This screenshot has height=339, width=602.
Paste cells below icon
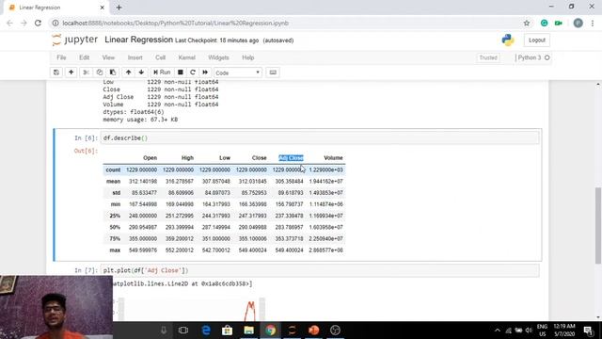point(113,73)
